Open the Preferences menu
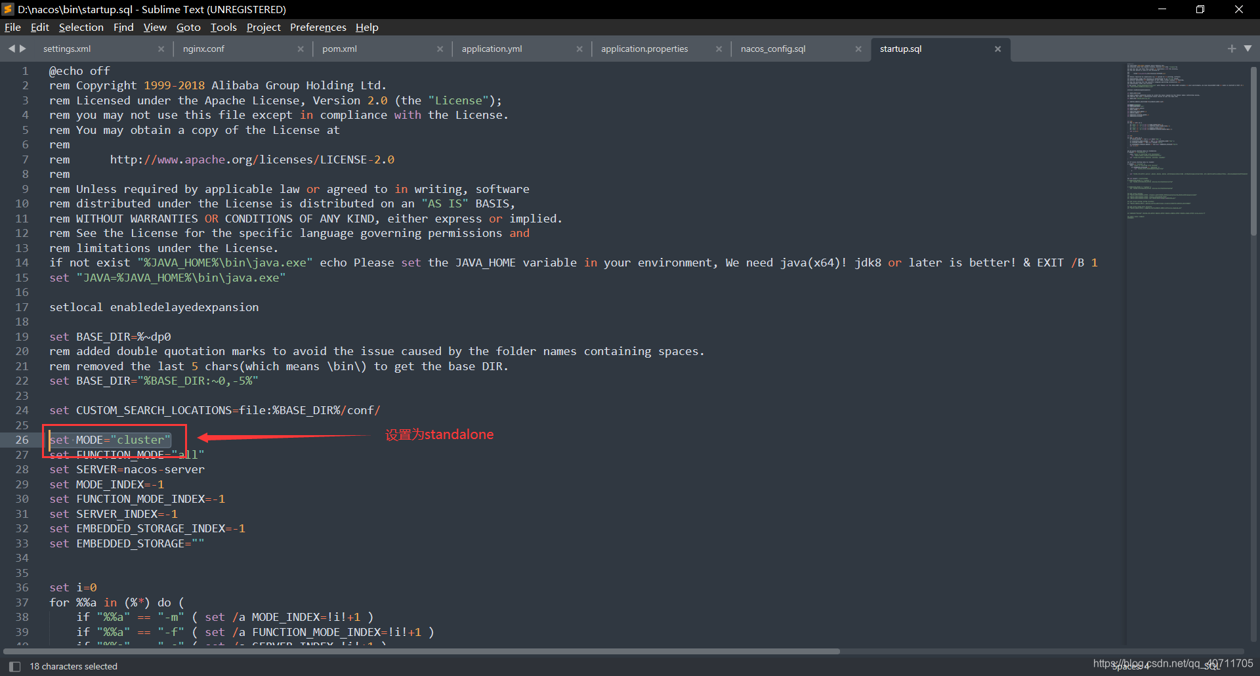The height and width of the screenshot is (676, 1260). (318, 27)
